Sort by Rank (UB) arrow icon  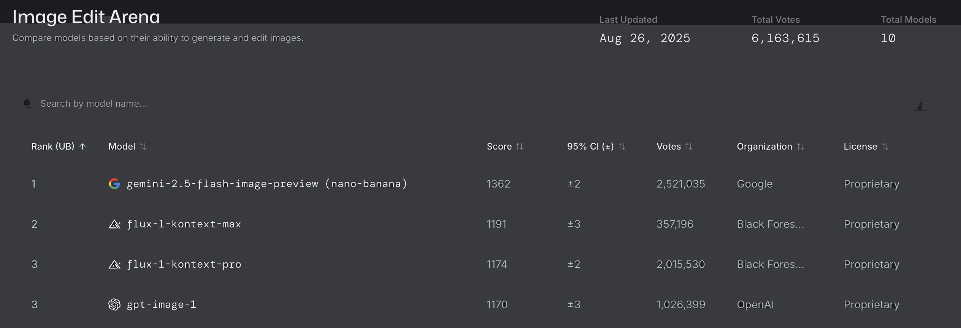click(83, 147)
